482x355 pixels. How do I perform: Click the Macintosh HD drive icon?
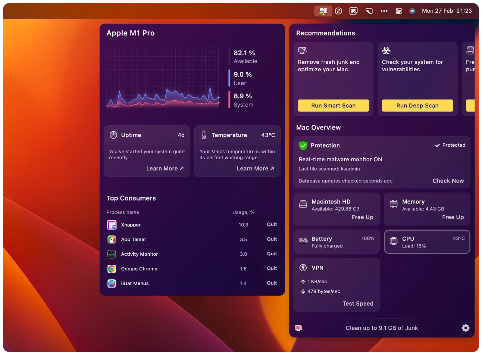(303, 204)
